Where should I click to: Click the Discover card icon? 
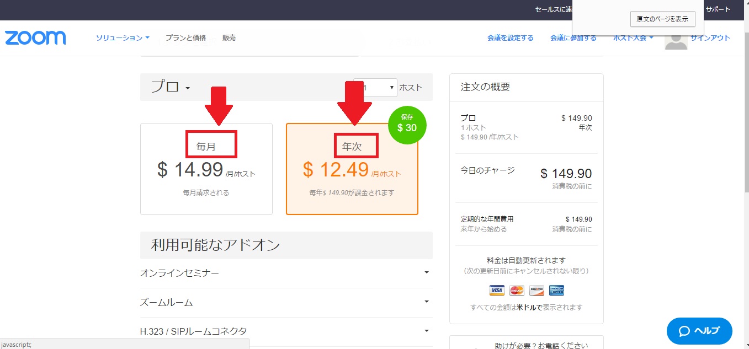coord(536,290)
